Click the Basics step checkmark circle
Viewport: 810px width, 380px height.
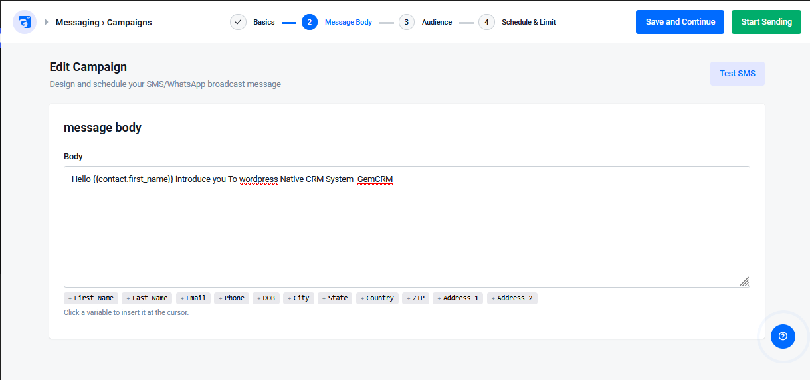238,22
